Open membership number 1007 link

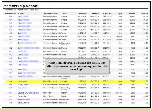pyautogui.click(x=10, y=93)
